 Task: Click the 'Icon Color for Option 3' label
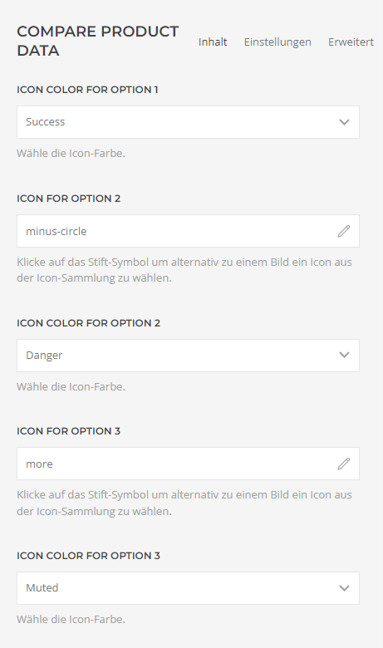(x=88, y=556)
